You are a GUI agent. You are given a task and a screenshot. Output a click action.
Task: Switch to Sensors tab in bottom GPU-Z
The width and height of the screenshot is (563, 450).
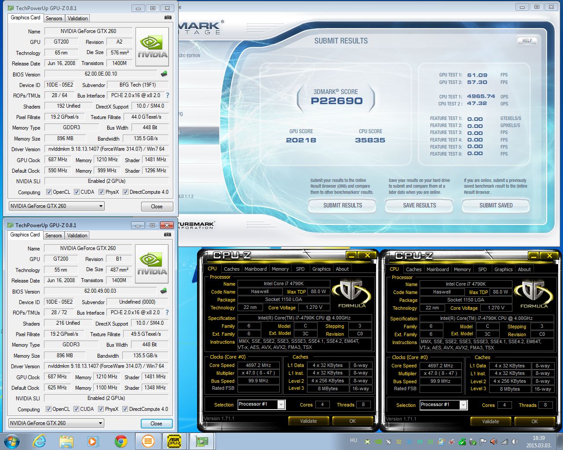54,236
